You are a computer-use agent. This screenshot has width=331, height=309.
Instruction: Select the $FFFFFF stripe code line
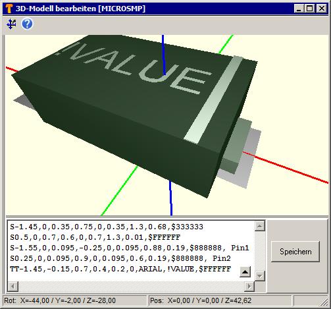[95, 237]
